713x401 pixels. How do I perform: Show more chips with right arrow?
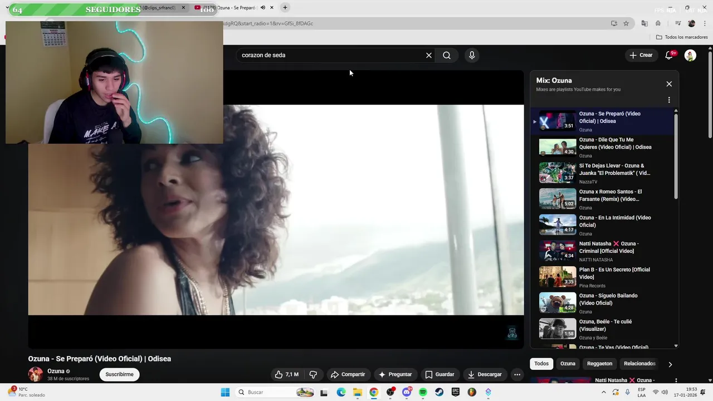click(670, 364)
